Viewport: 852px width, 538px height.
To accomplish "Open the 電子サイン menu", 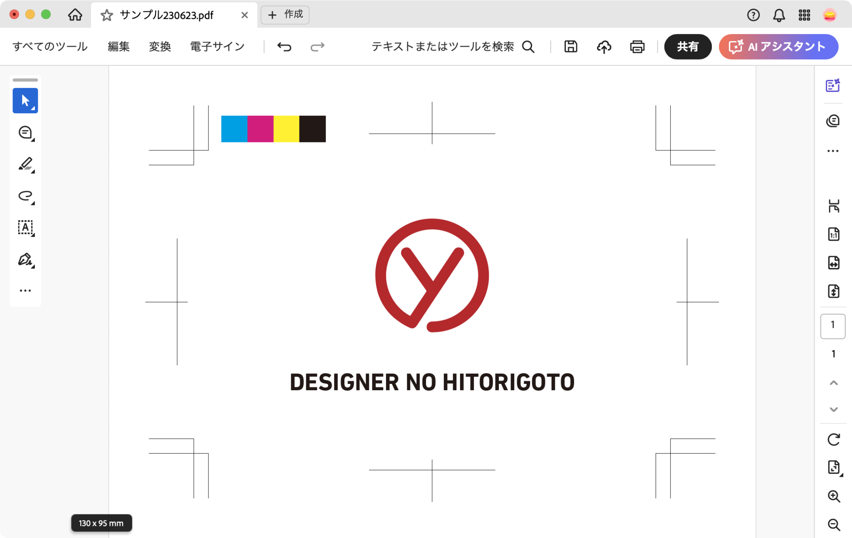I will click(217, 47).
